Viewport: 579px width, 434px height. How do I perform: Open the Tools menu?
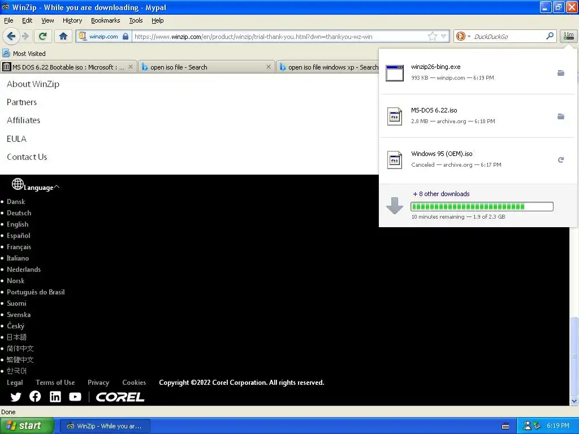(136, 20)
